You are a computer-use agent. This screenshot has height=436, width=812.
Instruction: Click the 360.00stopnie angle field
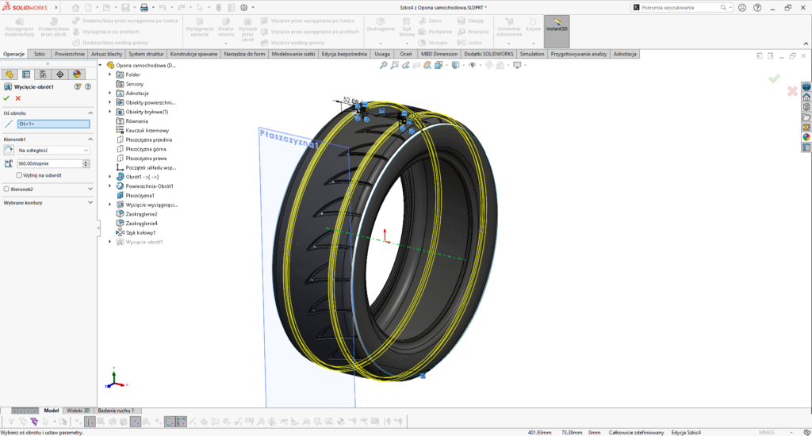49,163
